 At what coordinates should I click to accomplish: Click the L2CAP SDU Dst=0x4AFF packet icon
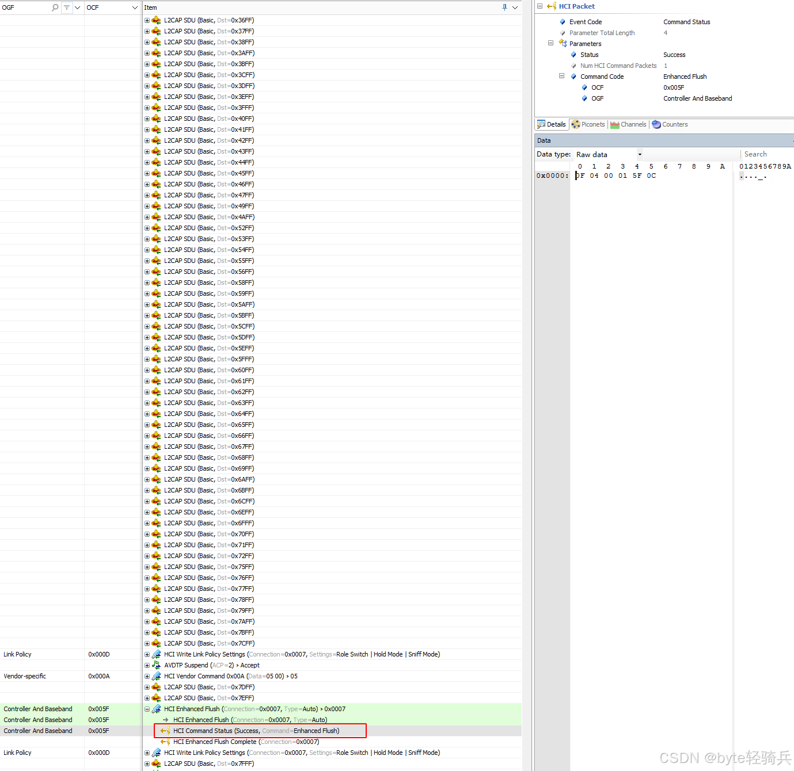tap(156, 217)
